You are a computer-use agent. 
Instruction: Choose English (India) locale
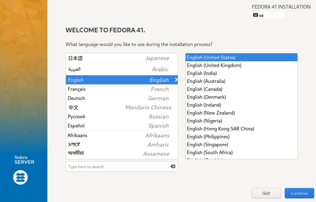pos(242,73)
